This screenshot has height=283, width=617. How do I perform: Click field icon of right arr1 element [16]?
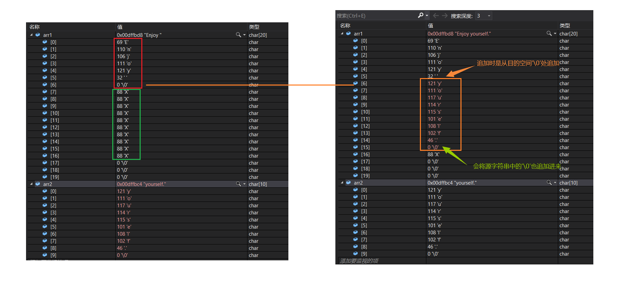tap(355, 154)
